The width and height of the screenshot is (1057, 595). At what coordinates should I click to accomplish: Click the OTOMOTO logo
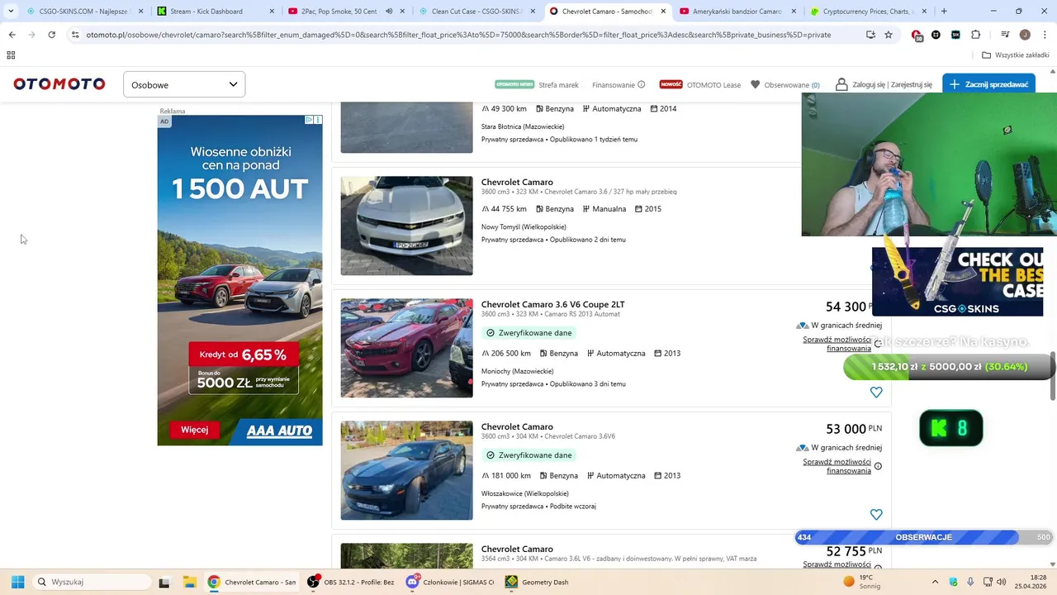59,84
